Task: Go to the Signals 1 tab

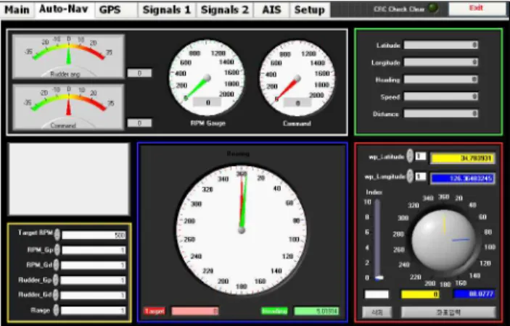Action: 167,9
